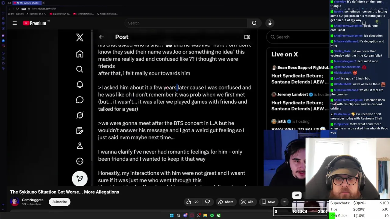
Task: Select The Sykkuno Situation browser tab
Action: click(28, 3)
